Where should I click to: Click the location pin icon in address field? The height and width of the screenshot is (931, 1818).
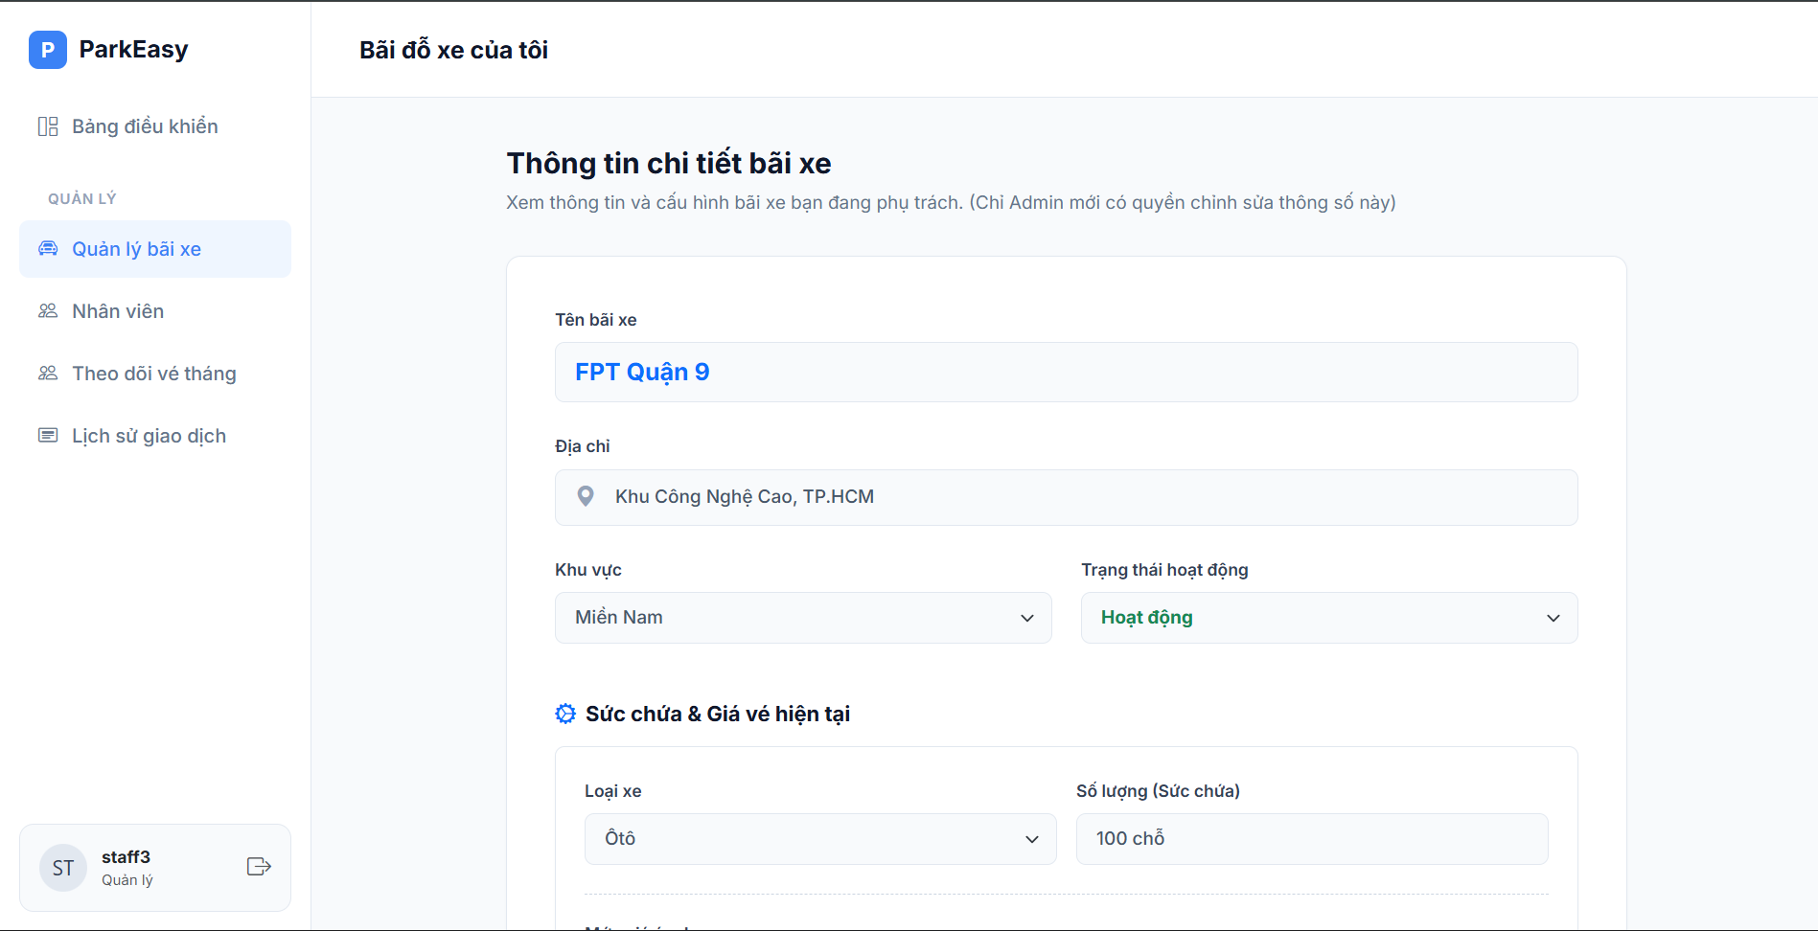[586, 496]
